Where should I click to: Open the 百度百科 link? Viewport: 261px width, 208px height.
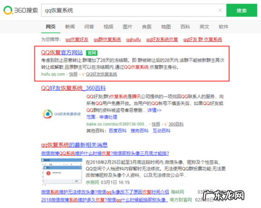pos(117,131)
